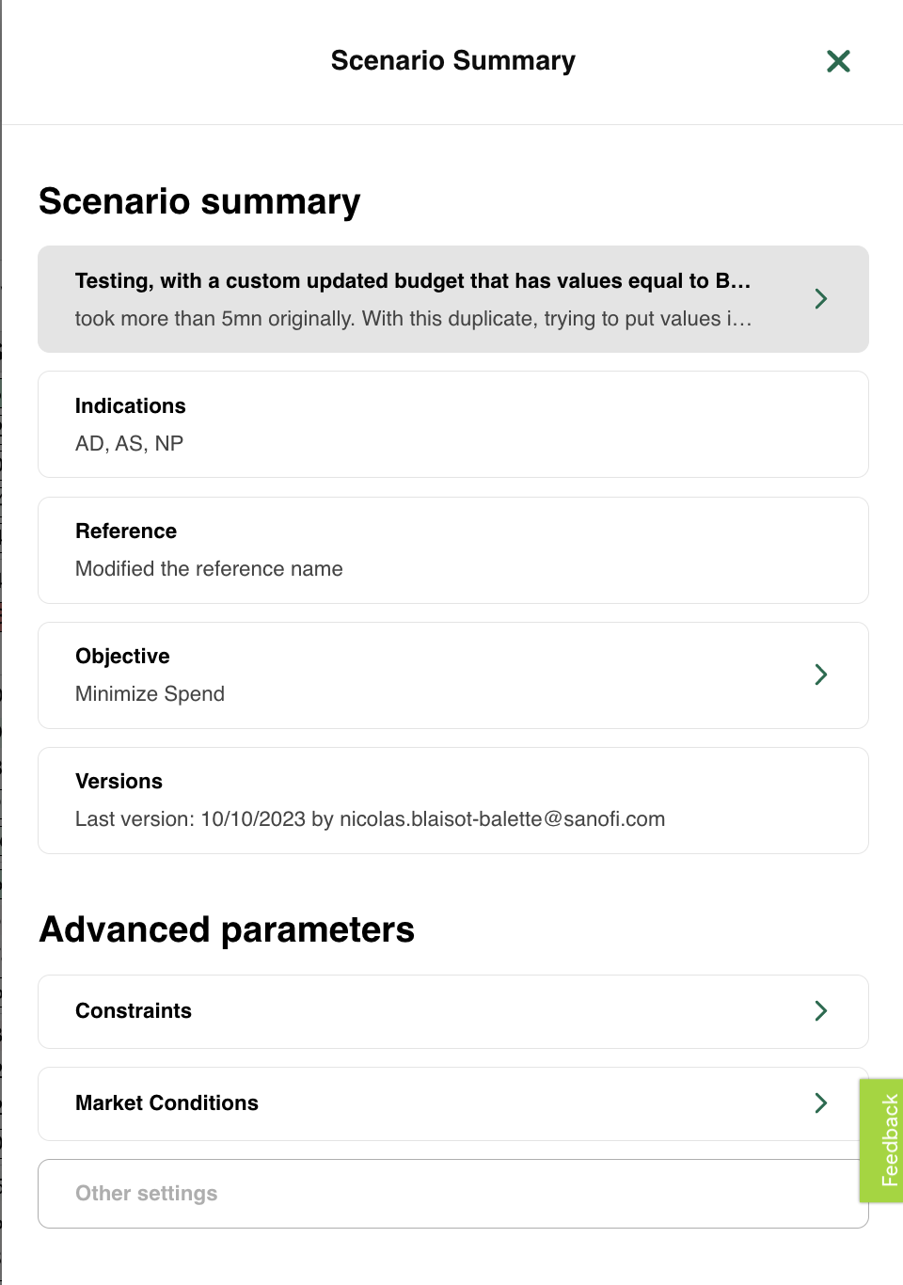Image resolution: width=903 pixels, height=1285 pixels.
Task: Open the Objective label
Action: (122, 657)
